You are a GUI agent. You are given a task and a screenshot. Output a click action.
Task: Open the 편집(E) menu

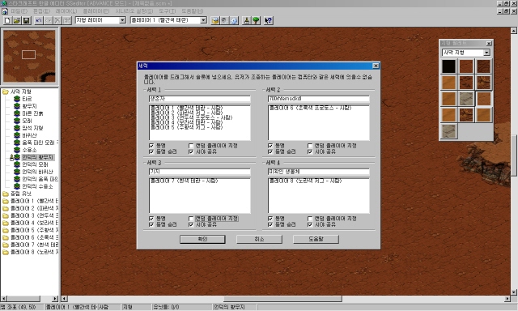[41, 11]
